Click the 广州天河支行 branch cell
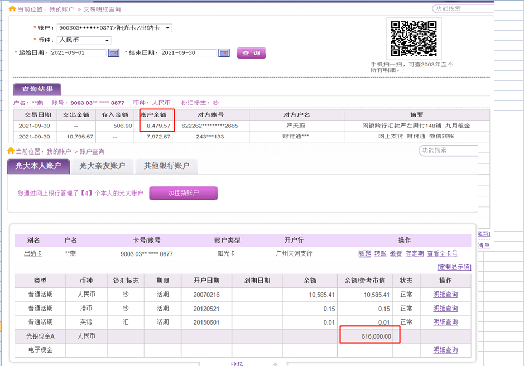Viewport: 524px width, 366px height. (294, 253)
